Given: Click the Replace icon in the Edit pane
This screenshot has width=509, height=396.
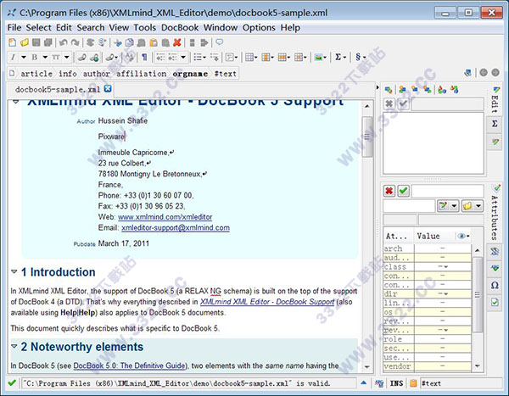Looking at the screenshot, I should [389, 89].
